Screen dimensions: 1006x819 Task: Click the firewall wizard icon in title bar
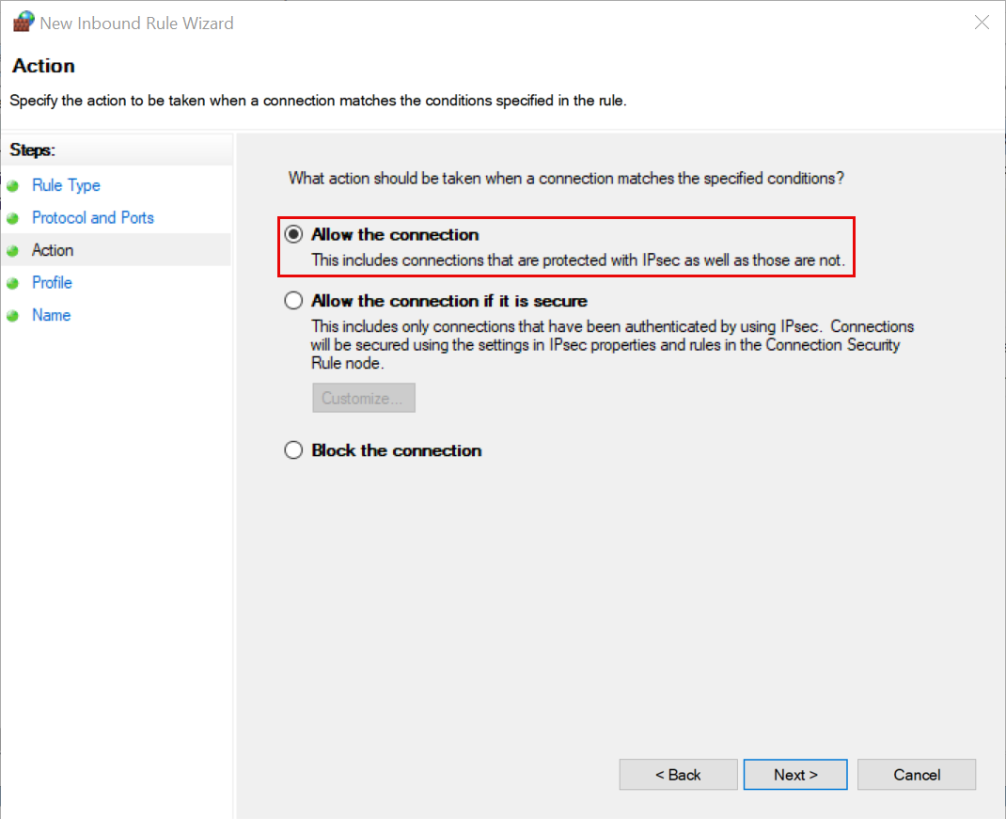[23, 23]
